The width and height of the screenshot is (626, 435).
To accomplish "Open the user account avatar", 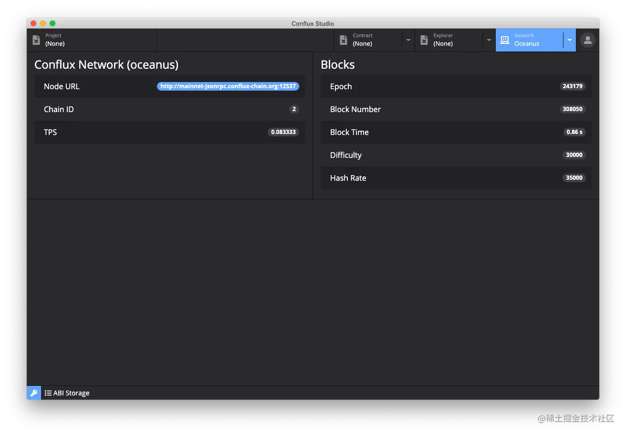I will point(588,40).
